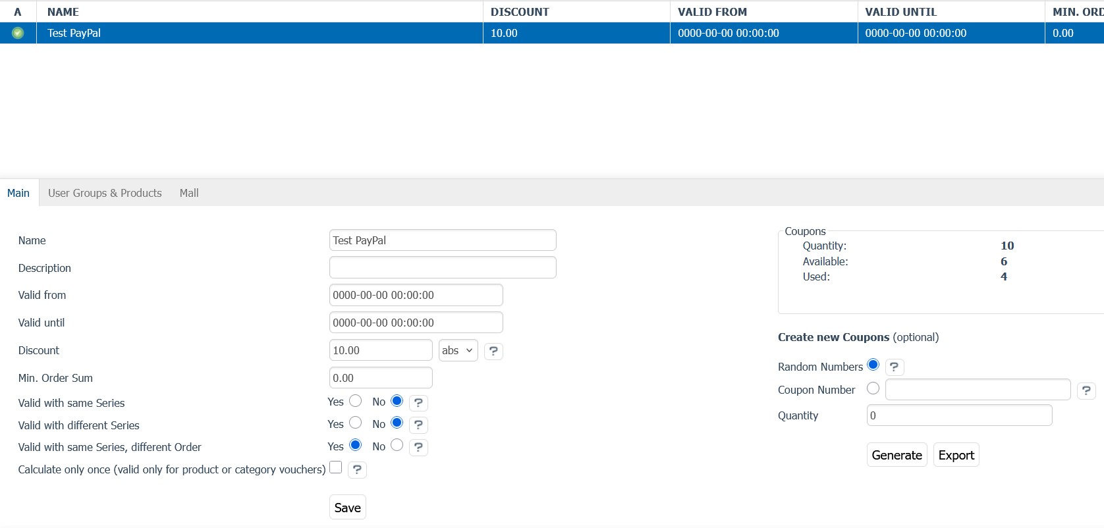Select Yes for Valid with same Series
Screen dimensions: 1104x528
click(x=356, y=400)
